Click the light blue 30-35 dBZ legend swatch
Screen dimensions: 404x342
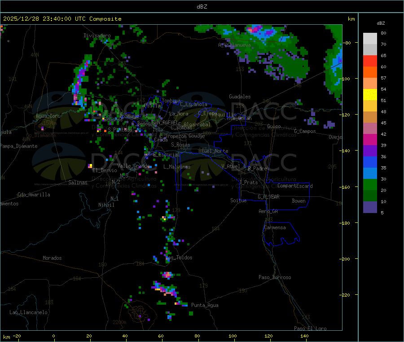(x=370, y=173)
